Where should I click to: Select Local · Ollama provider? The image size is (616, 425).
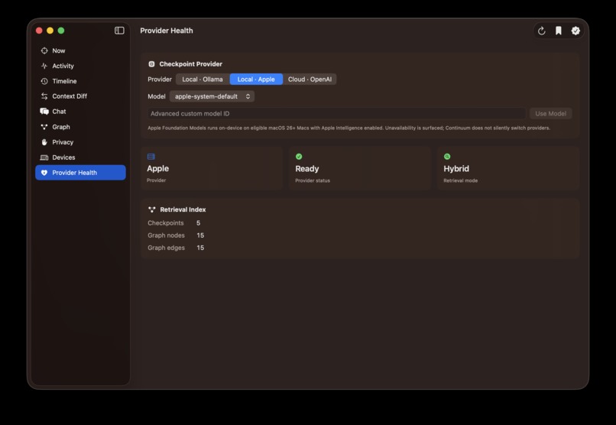pyautogui.click(x=203, y=79)
